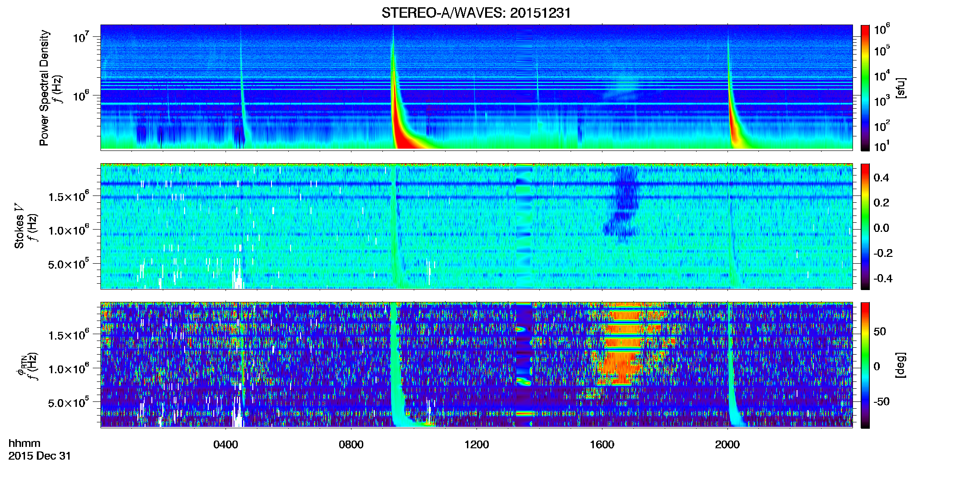Click the Stokes V panel colorbar
This screenshot has height=491, width=953.
coord(865,226)
